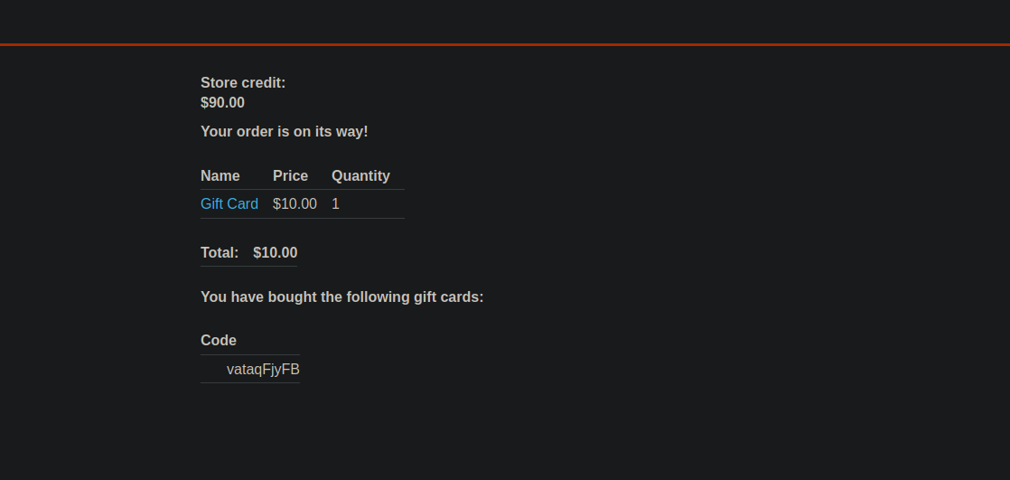Click the gift card code vataqFjyFB
Screen dimensions: 1010x480
[263, 369]
